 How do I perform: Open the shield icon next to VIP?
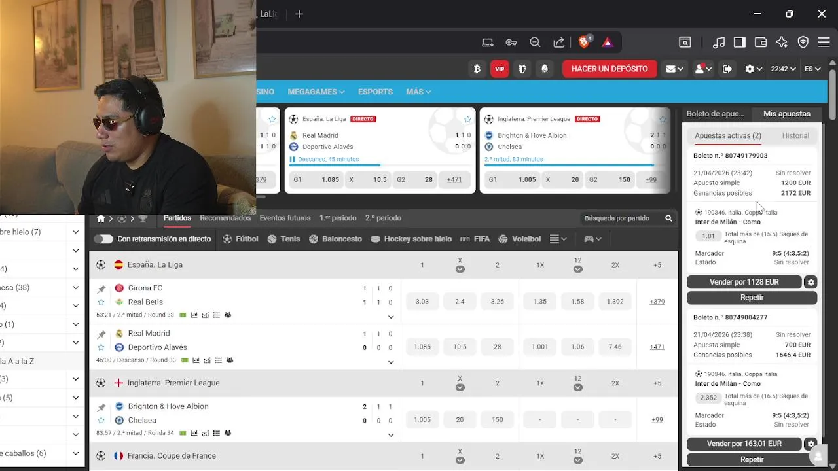point(522,69)
